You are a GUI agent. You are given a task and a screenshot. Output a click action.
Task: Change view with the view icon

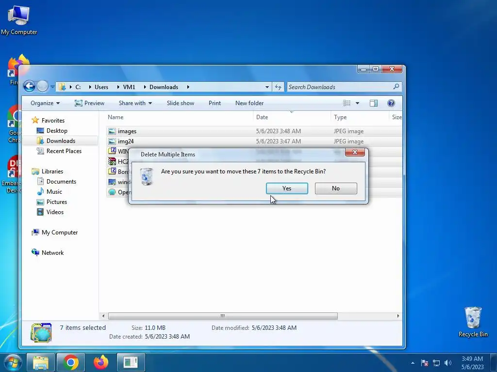(347, 103)
